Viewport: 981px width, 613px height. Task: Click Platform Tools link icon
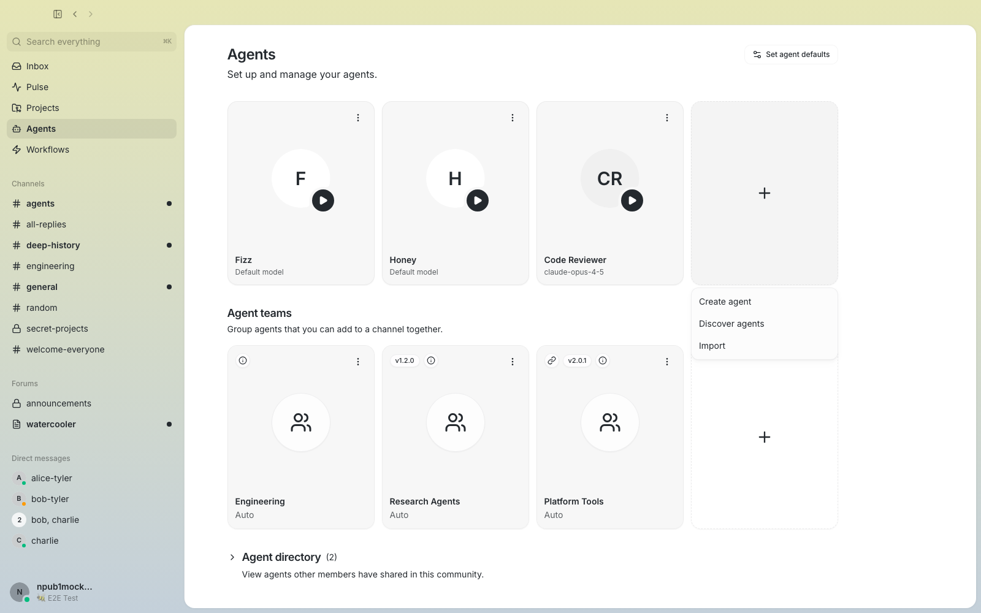tap(552, 360)
